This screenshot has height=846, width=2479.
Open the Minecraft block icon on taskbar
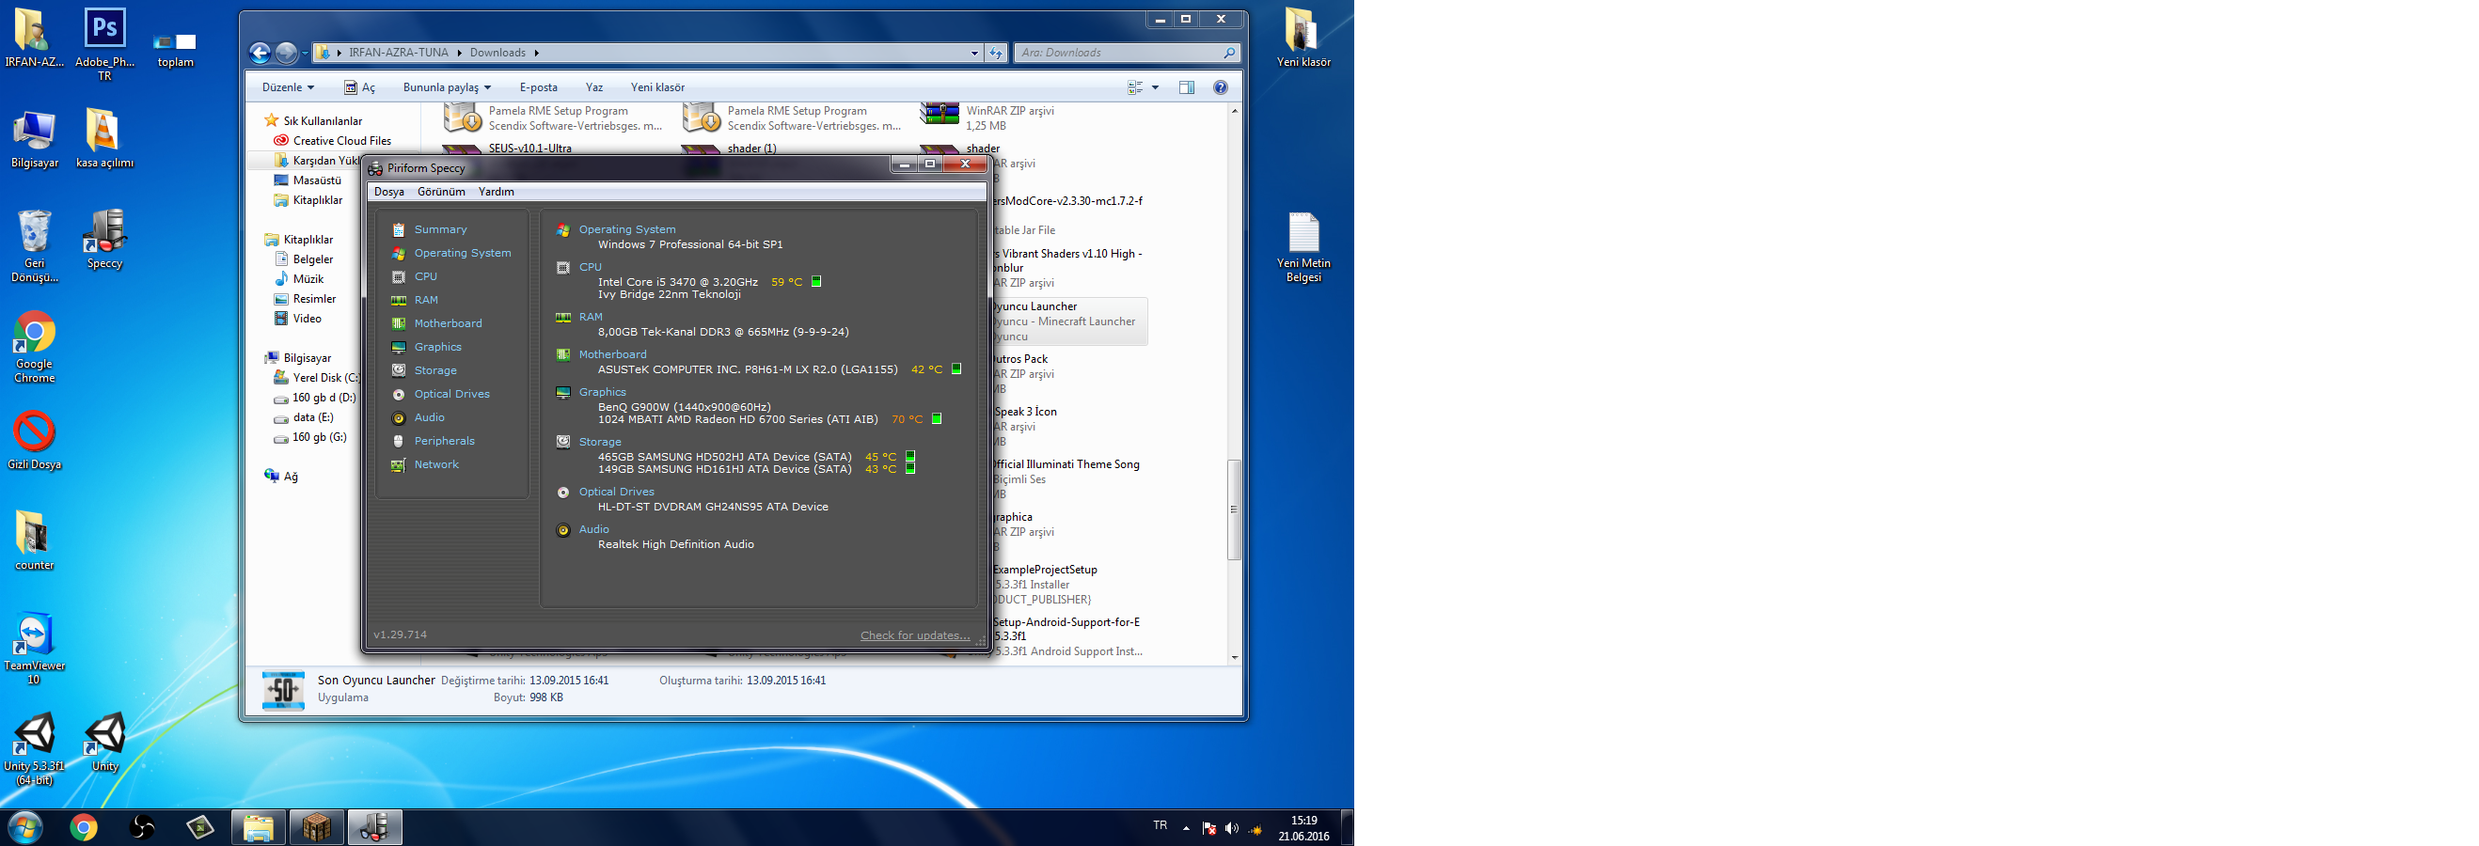(x=317, y=827)
